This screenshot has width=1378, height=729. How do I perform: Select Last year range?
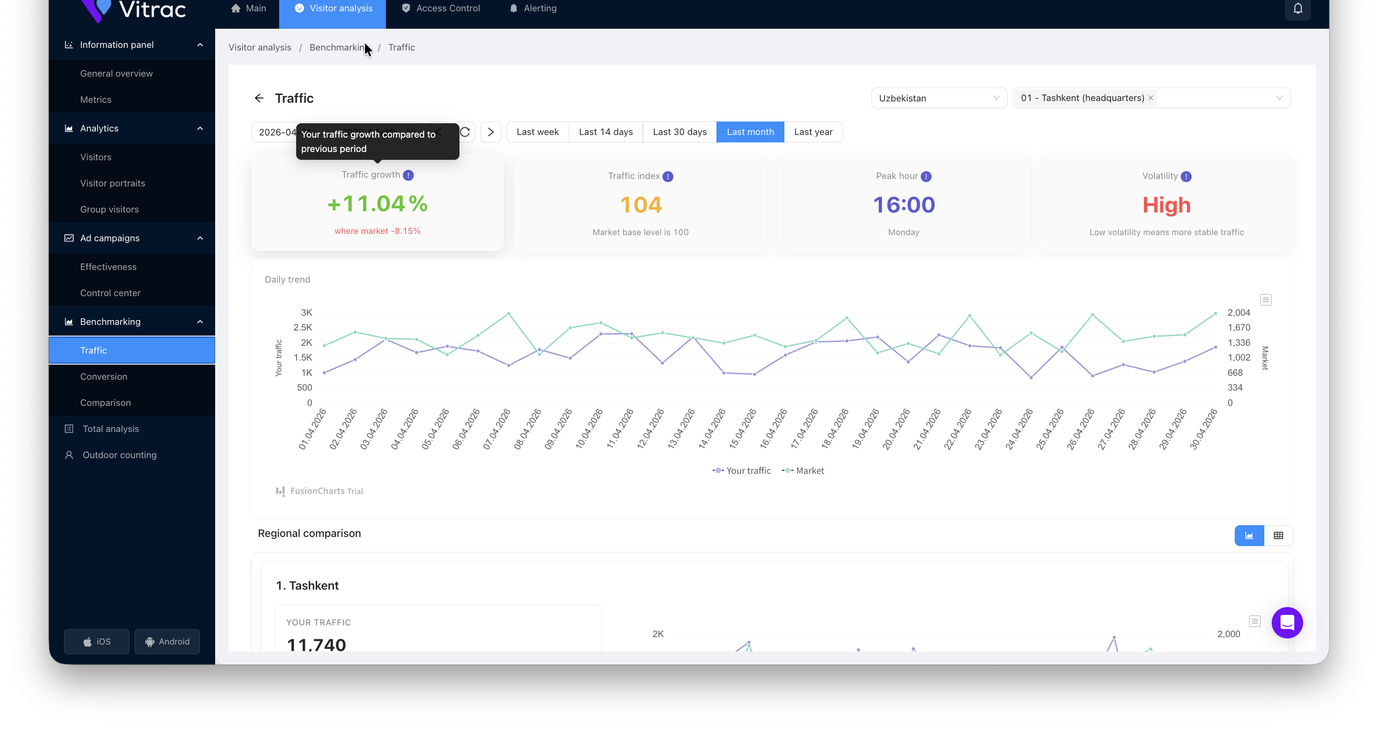[x=813, y=132]
